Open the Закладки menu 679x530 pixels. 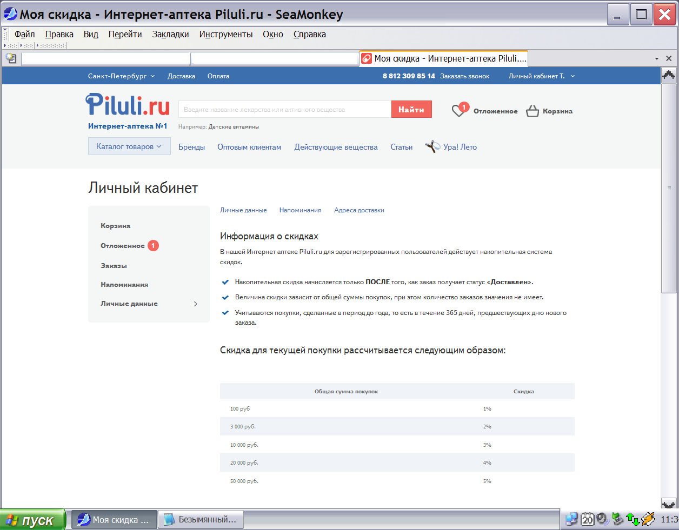[170, 34]
